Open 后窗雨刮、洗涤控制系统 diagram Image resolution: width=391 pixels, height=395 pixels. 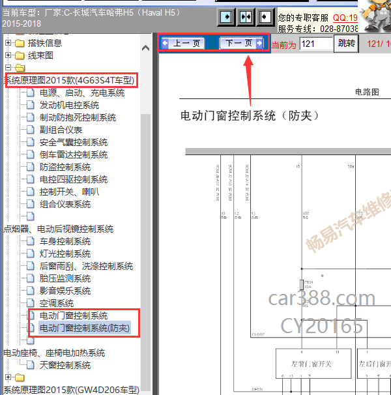[86, 266]
